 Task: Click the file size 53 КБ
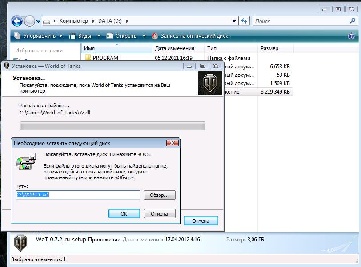[283, 75]
